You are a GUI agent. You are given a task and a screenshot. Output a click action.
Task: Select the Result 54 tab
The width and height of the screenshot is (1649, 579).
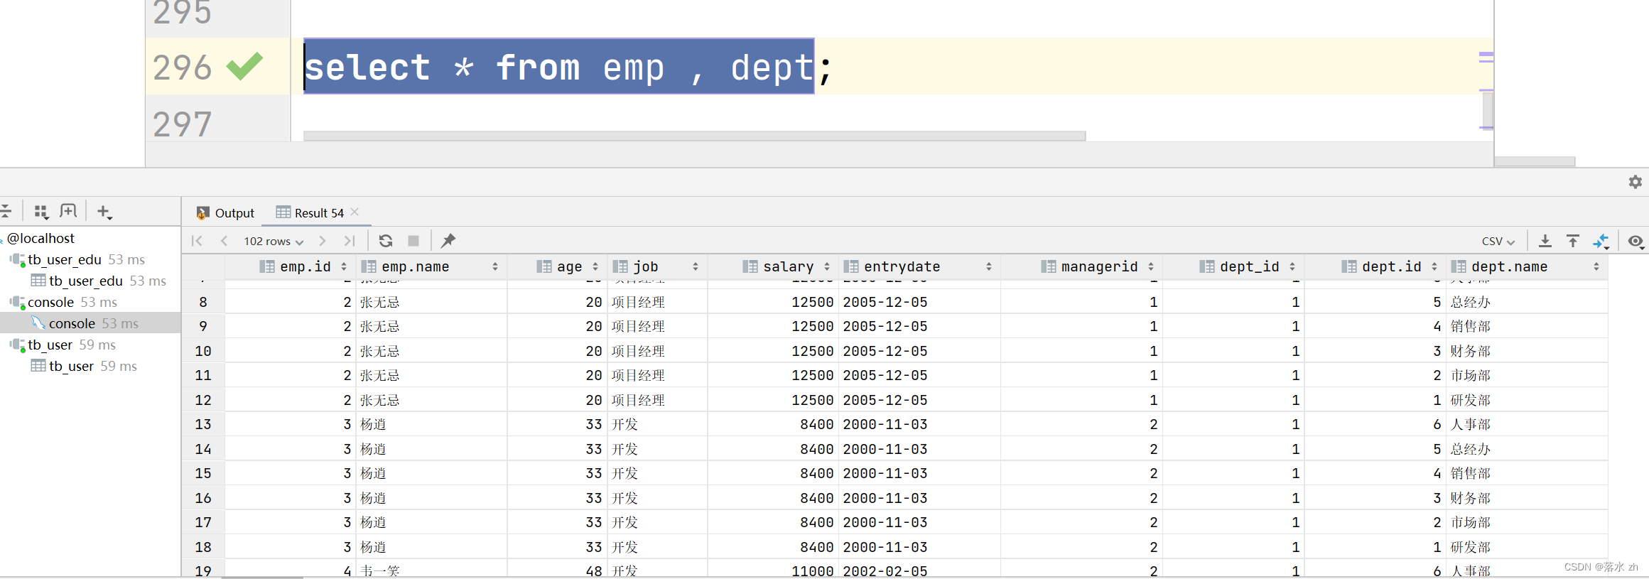pos(310,212)
